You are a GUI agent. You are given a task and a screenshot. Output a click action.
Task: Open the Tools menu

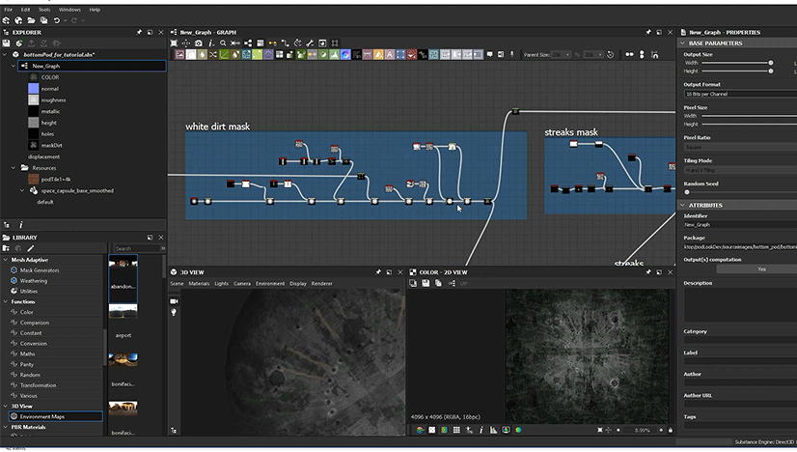pyautogui.click(x=44, y=10)
